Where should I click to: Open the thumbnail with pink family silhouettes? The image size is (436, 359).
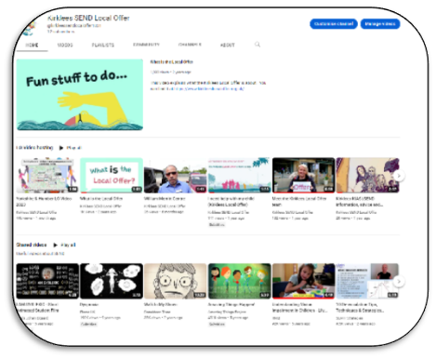pos(240,176)
